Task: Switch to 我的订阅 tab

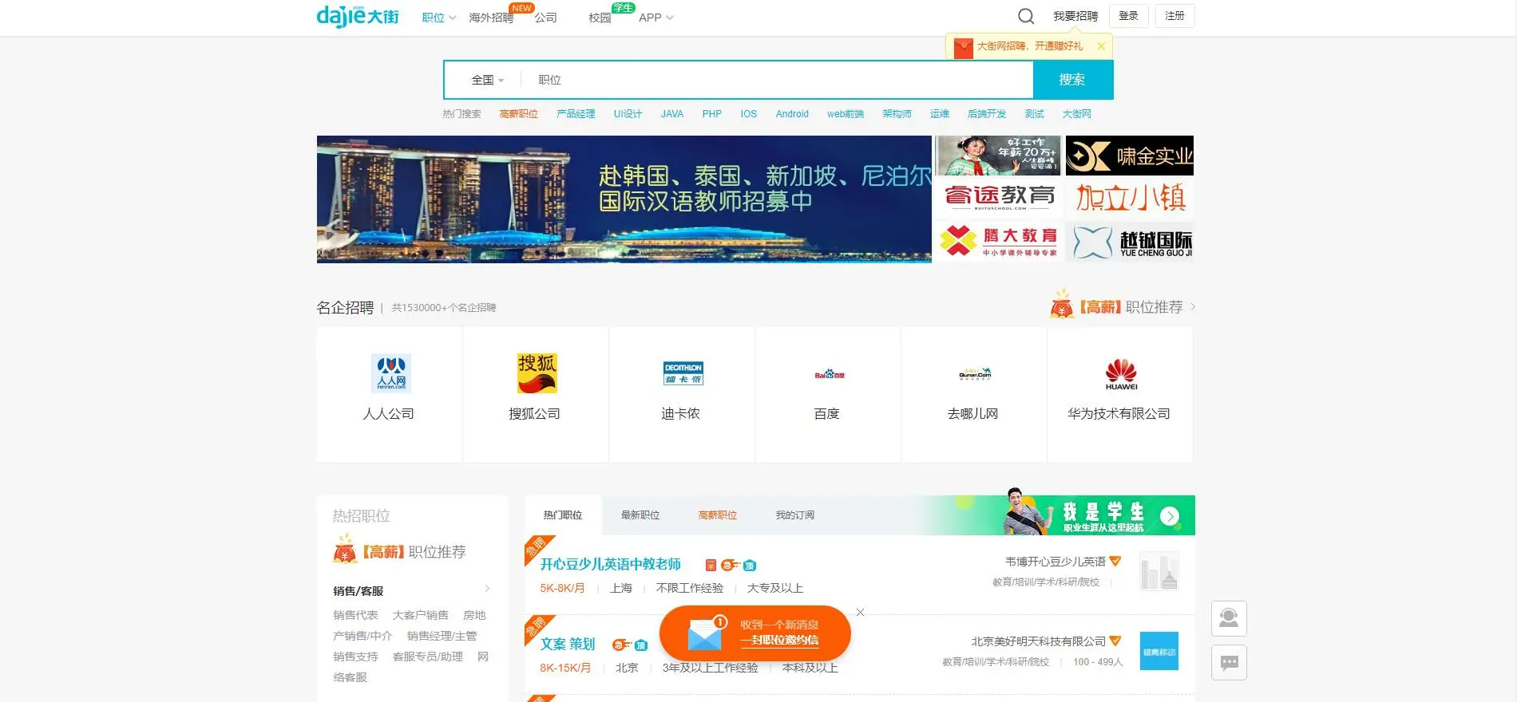Action: click(795, 515)
